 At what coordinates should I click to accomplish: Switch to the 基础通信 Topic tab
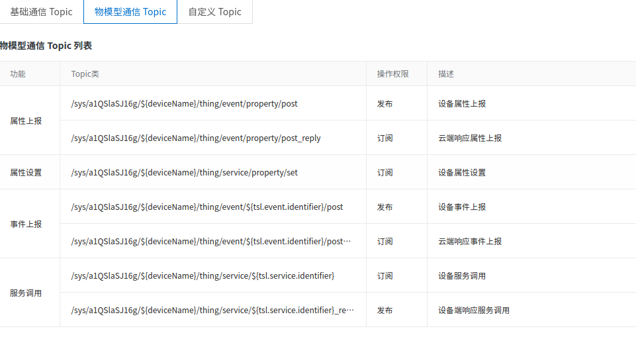42,12
